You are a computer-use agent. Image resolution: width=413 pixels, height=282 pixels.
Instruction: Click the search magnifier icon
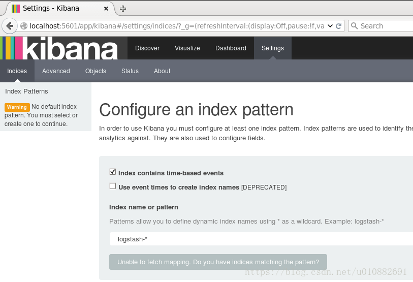coord(355,26)
